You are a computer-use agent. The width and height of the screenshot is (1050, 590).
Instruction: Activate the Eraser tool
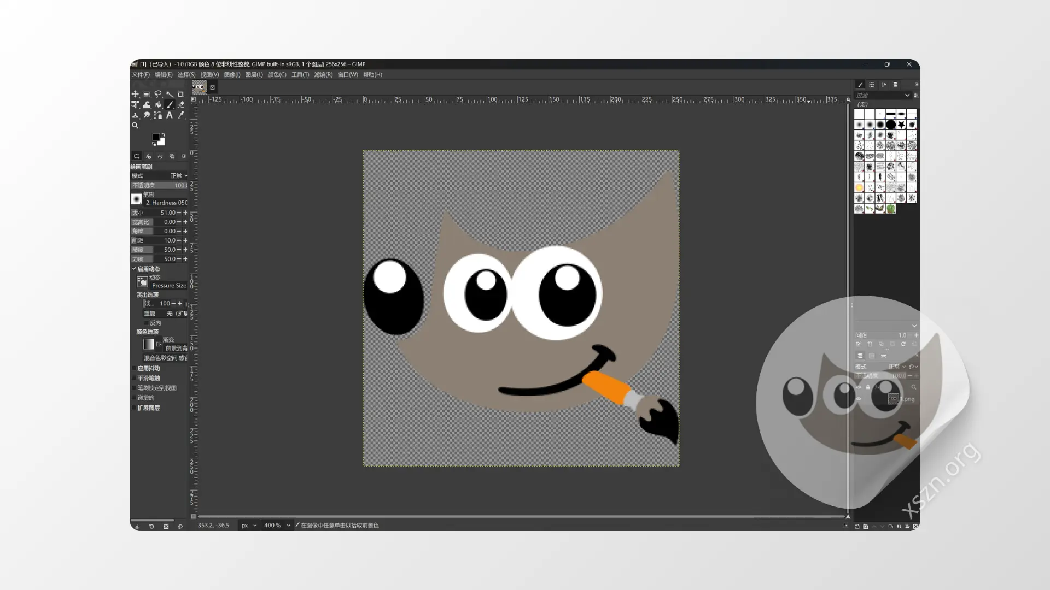coord(181,105)
